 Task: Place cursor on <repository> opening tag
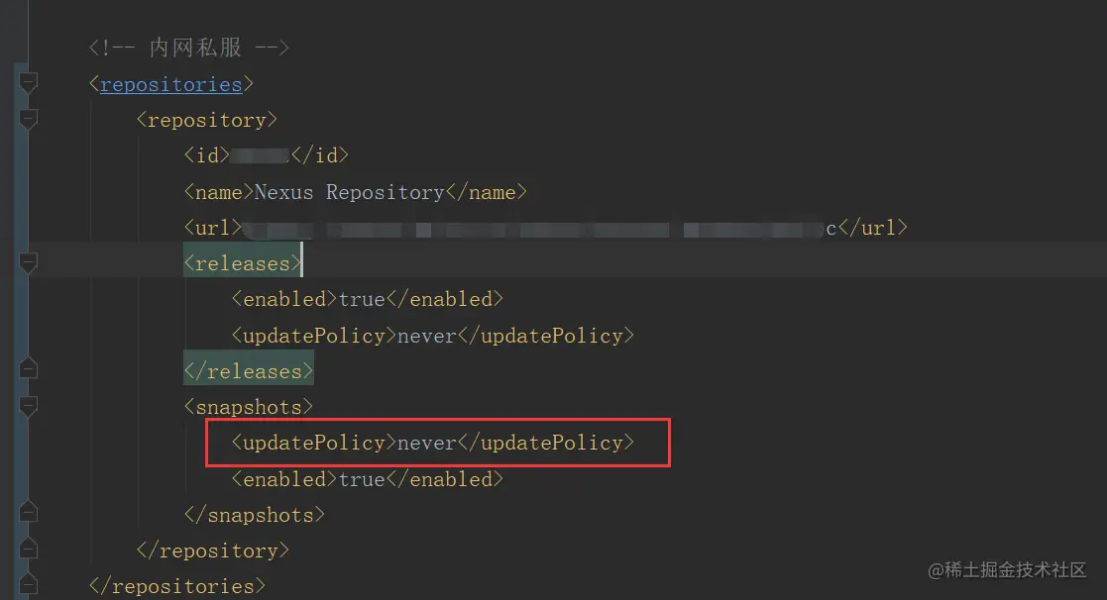pyautogui.click(x=207, y=120)
